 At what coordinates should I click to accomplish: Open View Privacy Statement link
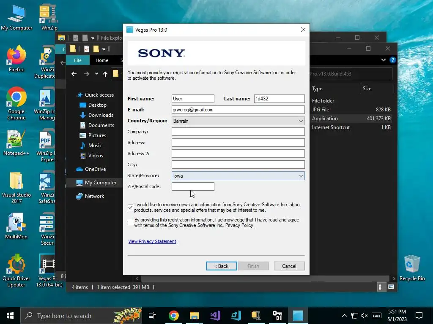point(152,241)
